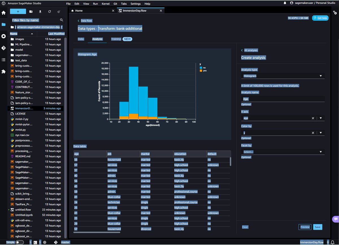
Task: Click the search magnifier in file filter
Action: click(62, 20)
